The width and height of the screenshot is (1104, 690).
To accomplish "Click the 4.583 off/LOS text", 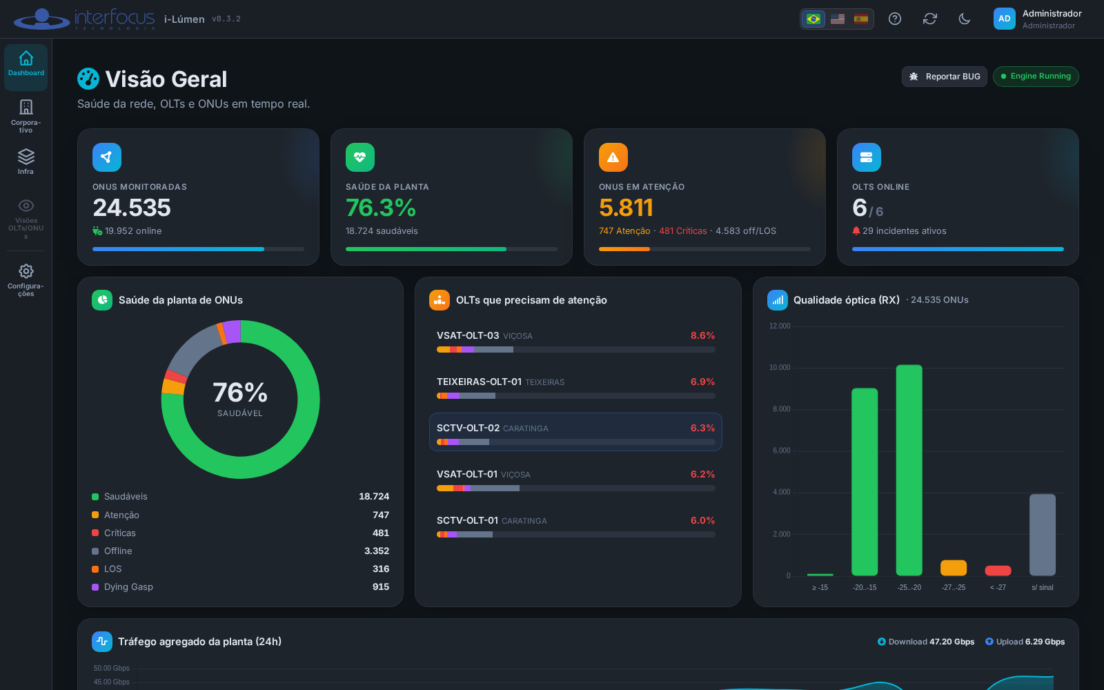I will (x=746, y=231).
